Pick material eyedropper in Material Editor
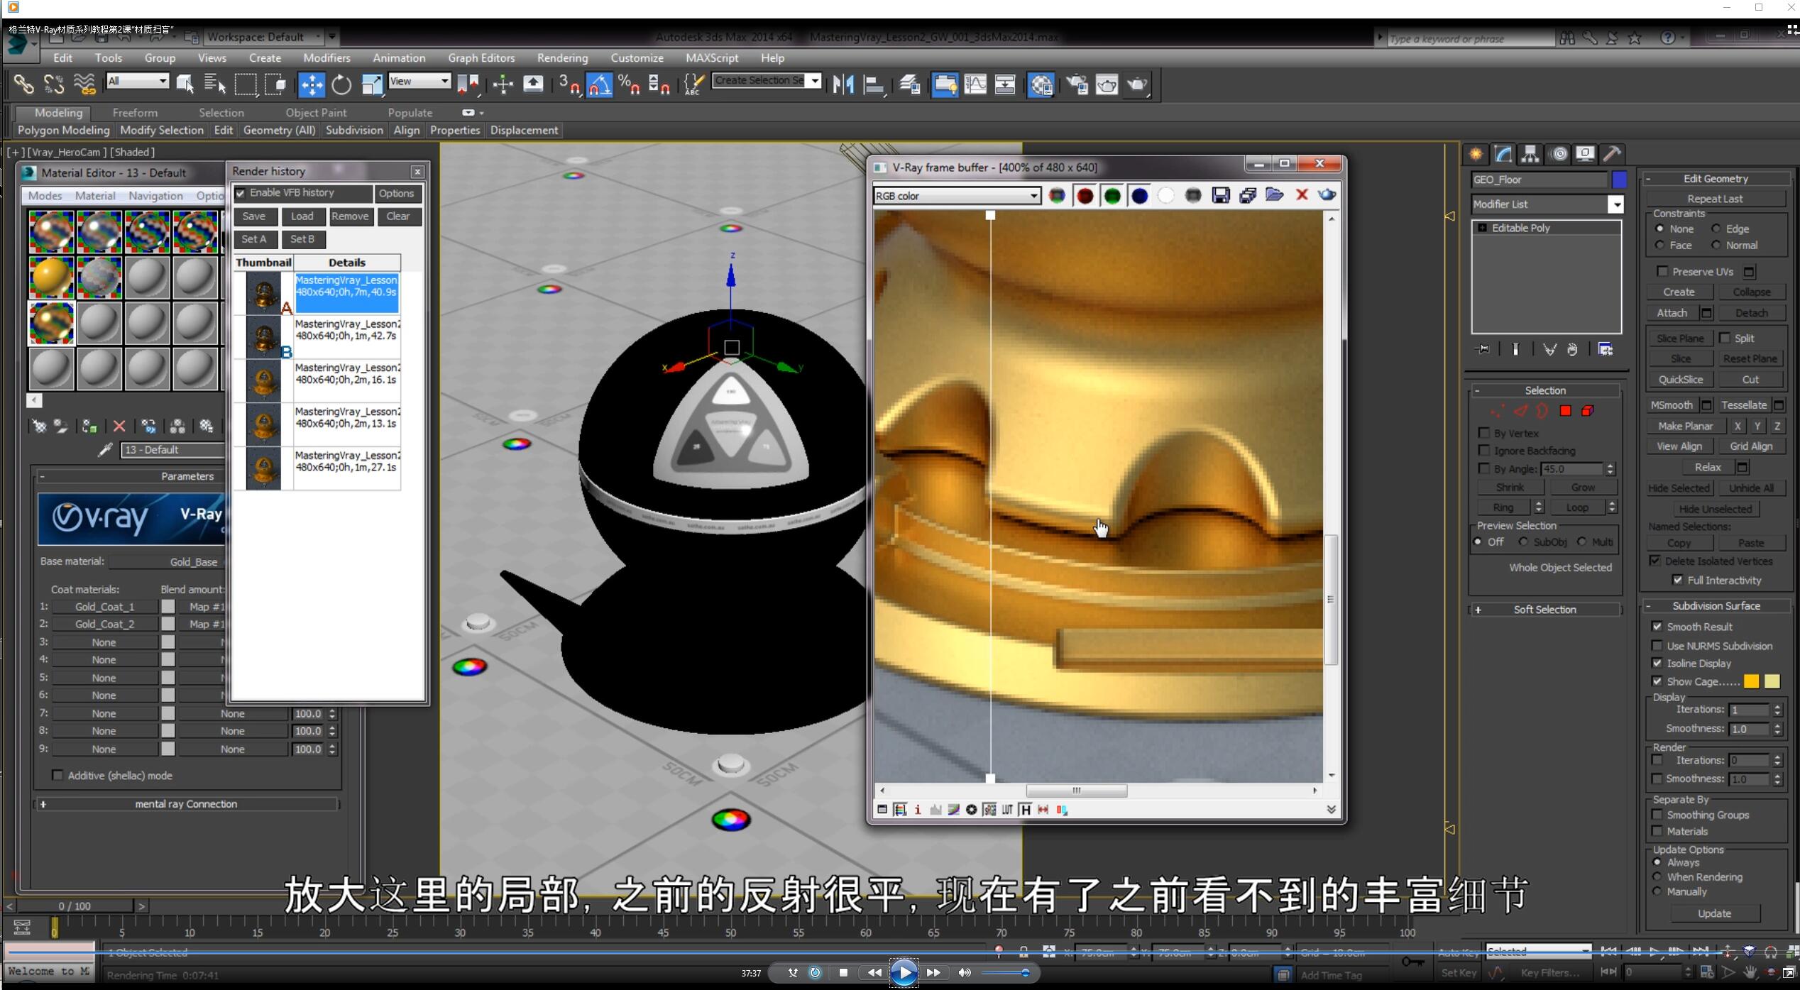Viewport: 1800px width, 990px height. tap(105, 450)
